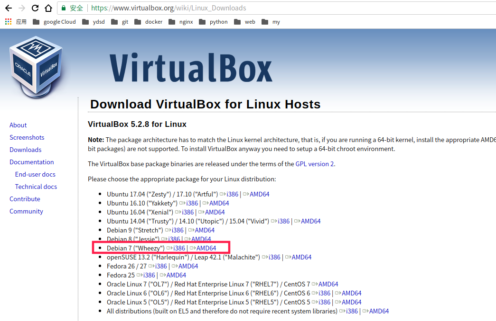Click the VirtualBox title banner text

click(191, 68)
